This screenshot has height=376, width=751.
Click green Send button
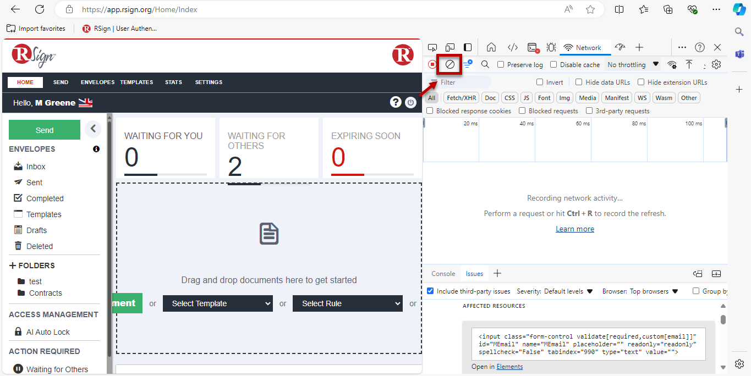(x=45, y=130)
